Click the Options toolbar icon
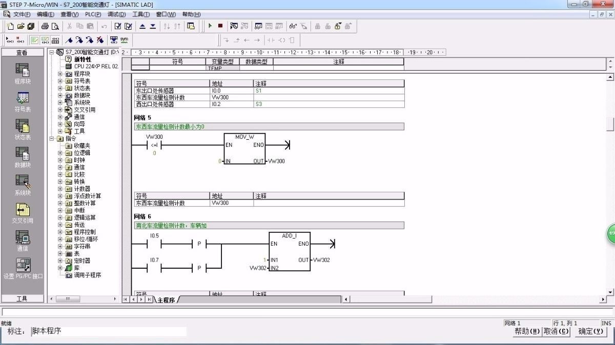The width and height of the screenshot is (615, 345). click(191, 26)
